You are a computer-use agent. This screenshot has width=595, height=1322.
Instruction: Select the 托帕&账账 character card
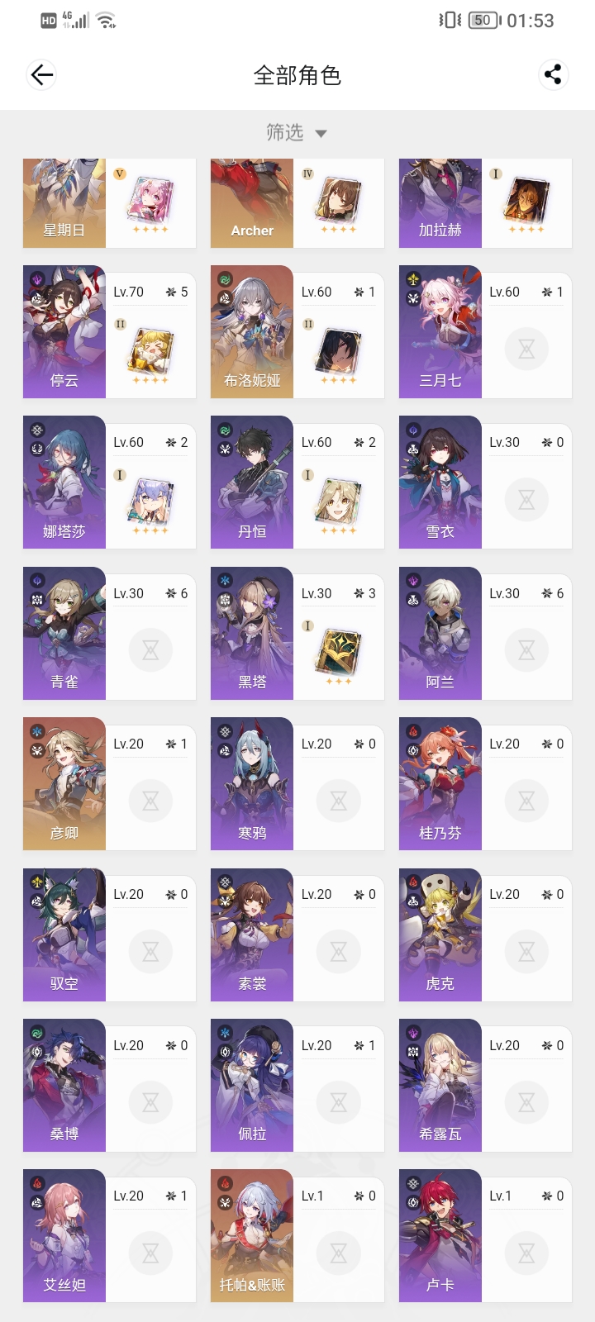coord(297,1236)
